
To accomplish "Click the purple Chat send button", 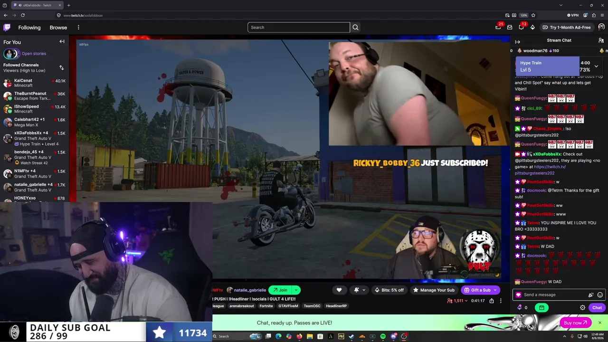I will [597, 308].
